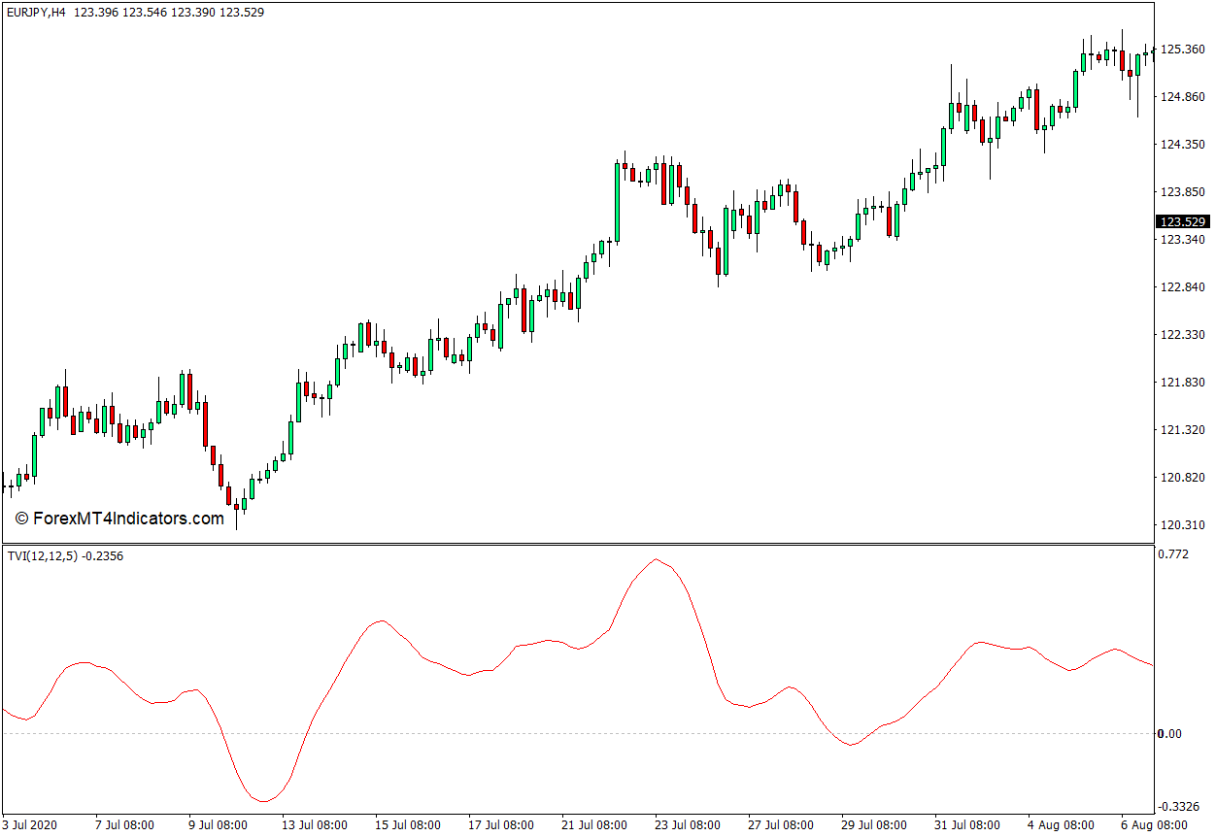
Task: Select the 120.310 price axis label
Action: click(1182, 525)
